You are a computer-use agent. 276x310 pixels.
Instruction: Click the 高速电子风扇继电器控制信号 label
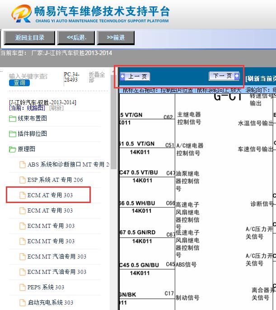[187, 215]
